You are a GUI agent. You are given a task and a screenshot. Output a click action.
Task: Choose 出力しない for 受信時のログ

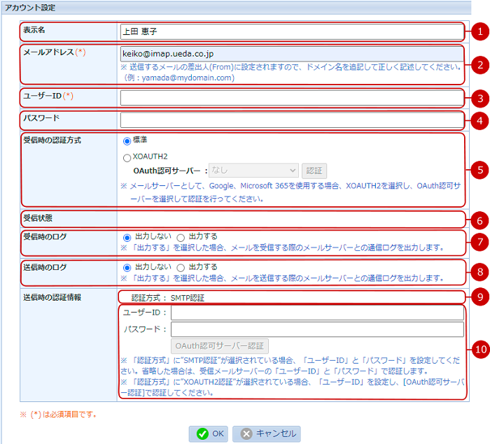pyautogui.click(x=127, y=238)
